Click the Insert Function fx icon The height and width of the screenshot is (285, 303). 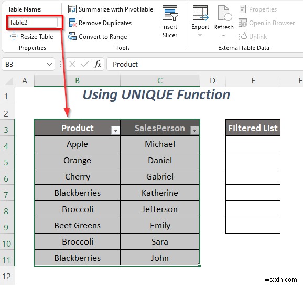coord(98,64)
